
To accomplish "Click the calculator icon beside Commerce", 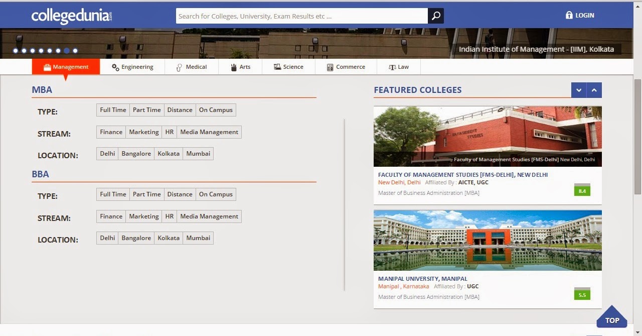I will (330, 67).
